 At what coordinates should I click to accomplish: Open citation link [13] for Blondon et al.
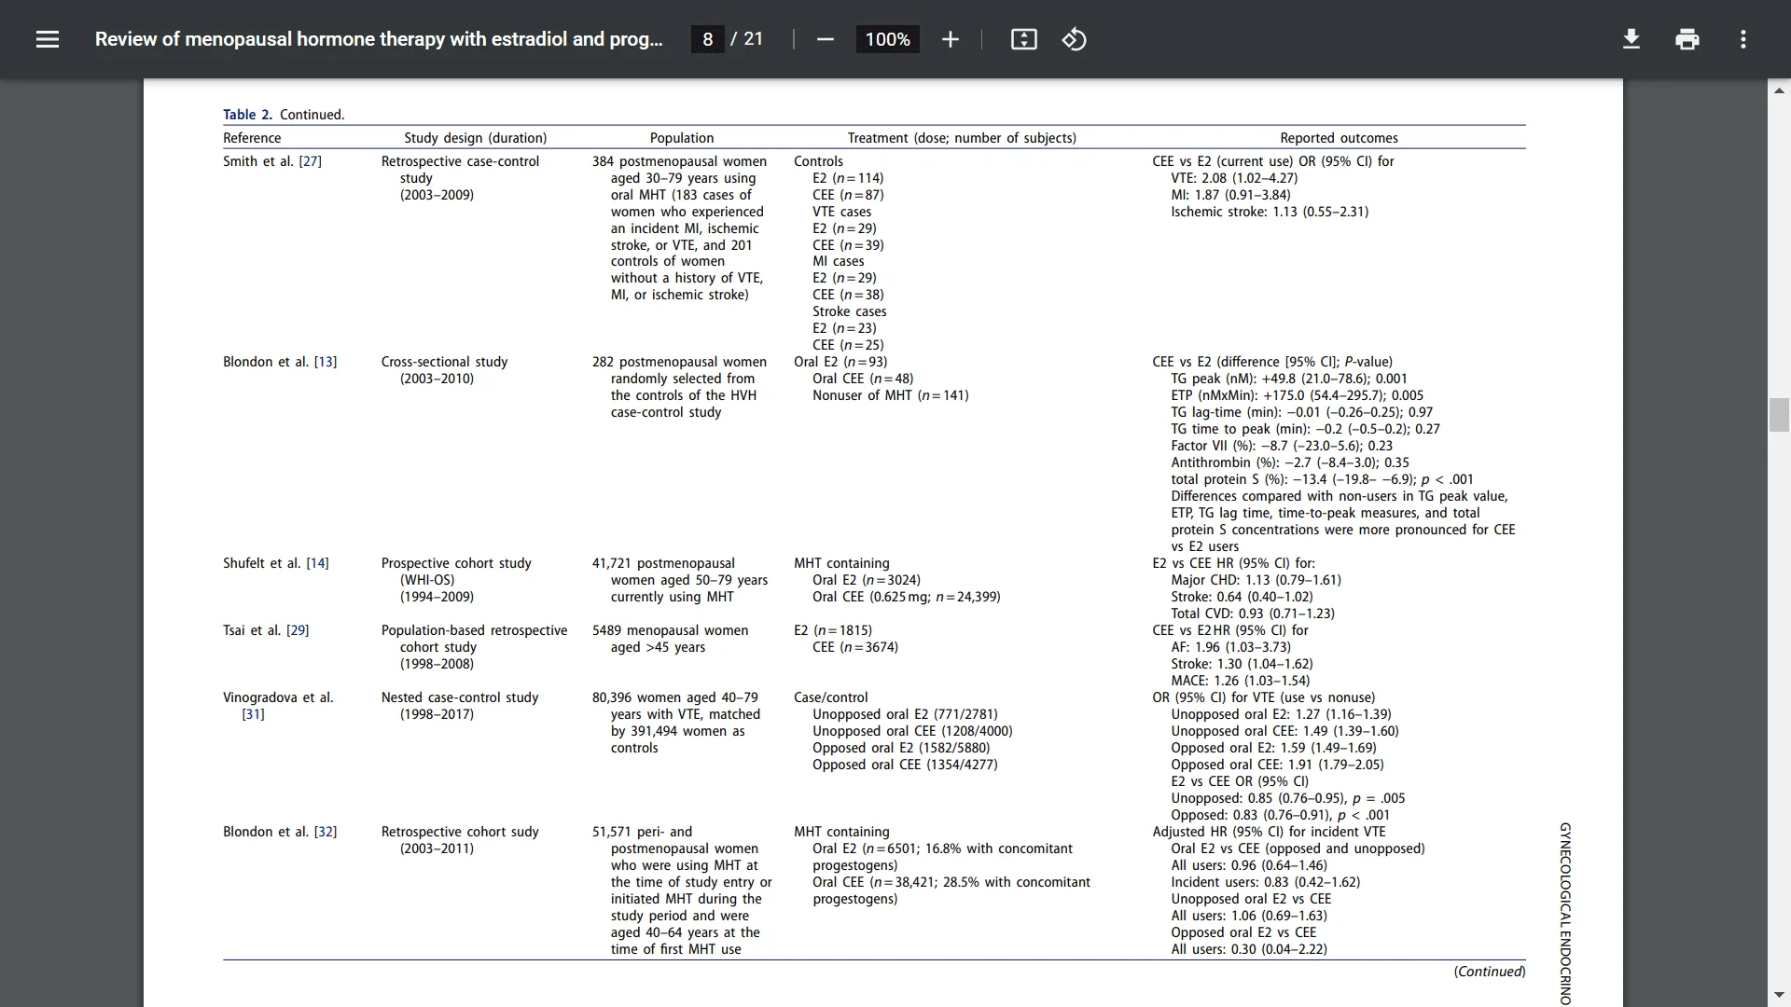click(325, 362)
